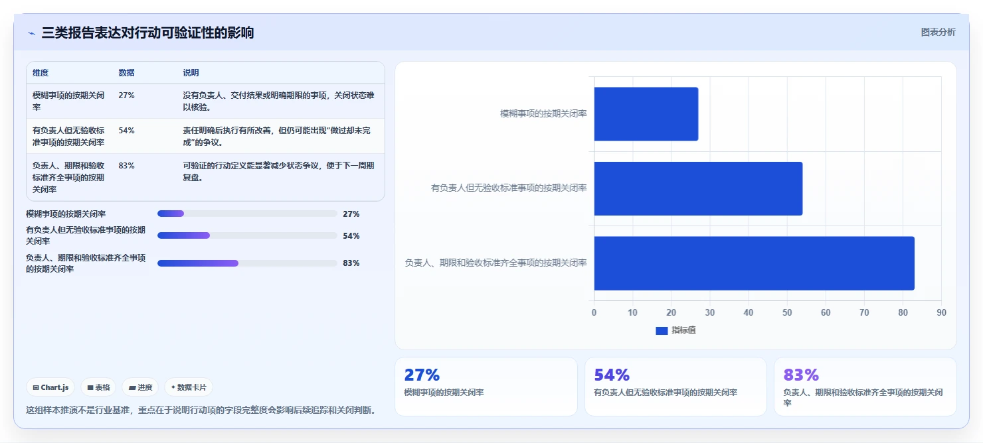Click the 说明 column header

(x=191, y=73)
